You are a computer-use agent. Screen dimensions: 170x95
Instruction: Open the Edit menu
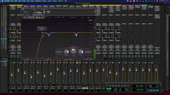16,1
